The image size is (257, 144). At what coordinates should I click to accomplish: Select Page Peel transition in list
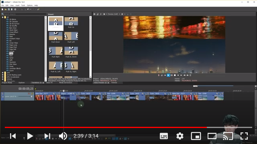pyautogui.click(x=13, y=47)
